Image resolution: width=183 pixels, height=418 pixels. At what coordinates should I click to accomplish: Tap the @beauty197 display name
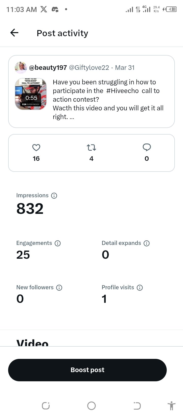click(x=48, y=68)
